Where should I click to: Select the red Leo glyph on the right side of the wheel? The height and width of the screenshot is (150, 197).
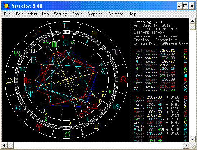pyautogui.click(x=123, y=79)
